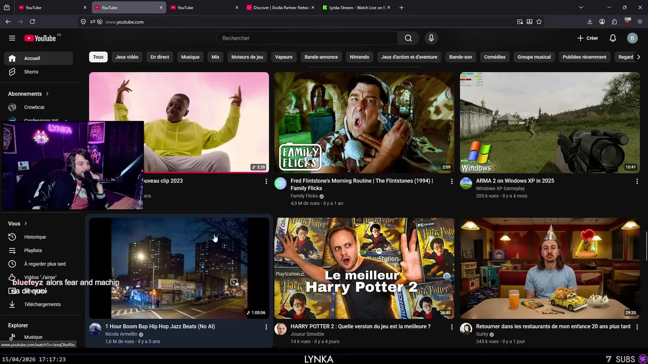648x364 pixels.
Task: Open the restaurants d'enfance video thumbnail
Action: (x=550, y=268)
